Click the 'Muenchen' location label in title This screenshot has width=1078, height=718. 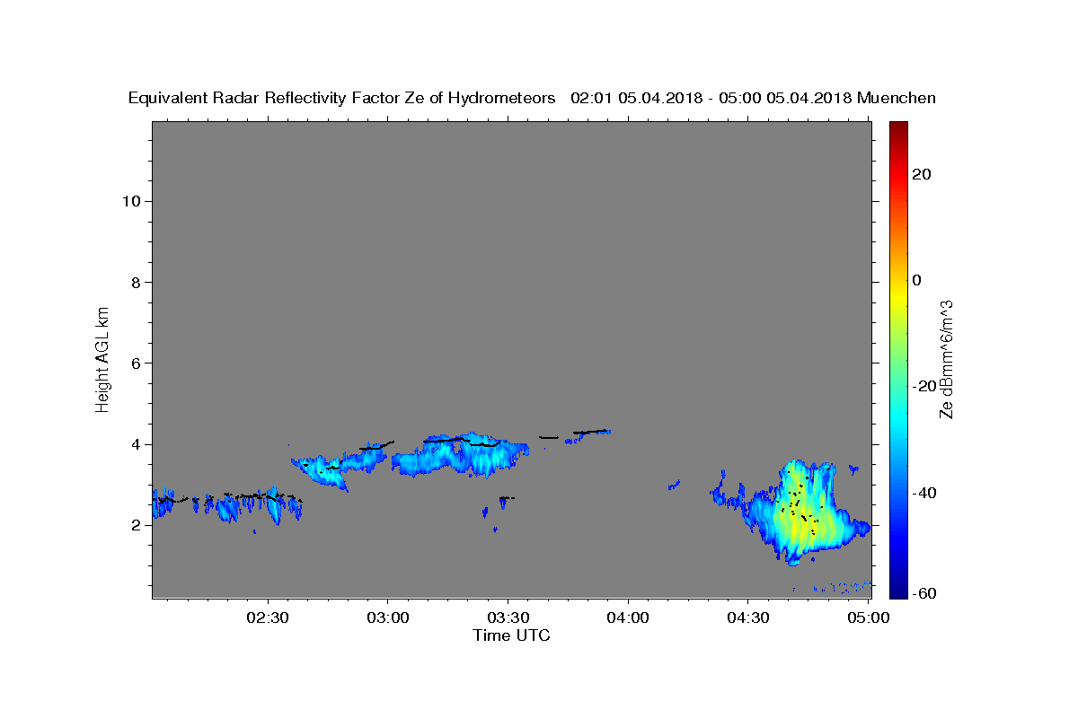897,98
